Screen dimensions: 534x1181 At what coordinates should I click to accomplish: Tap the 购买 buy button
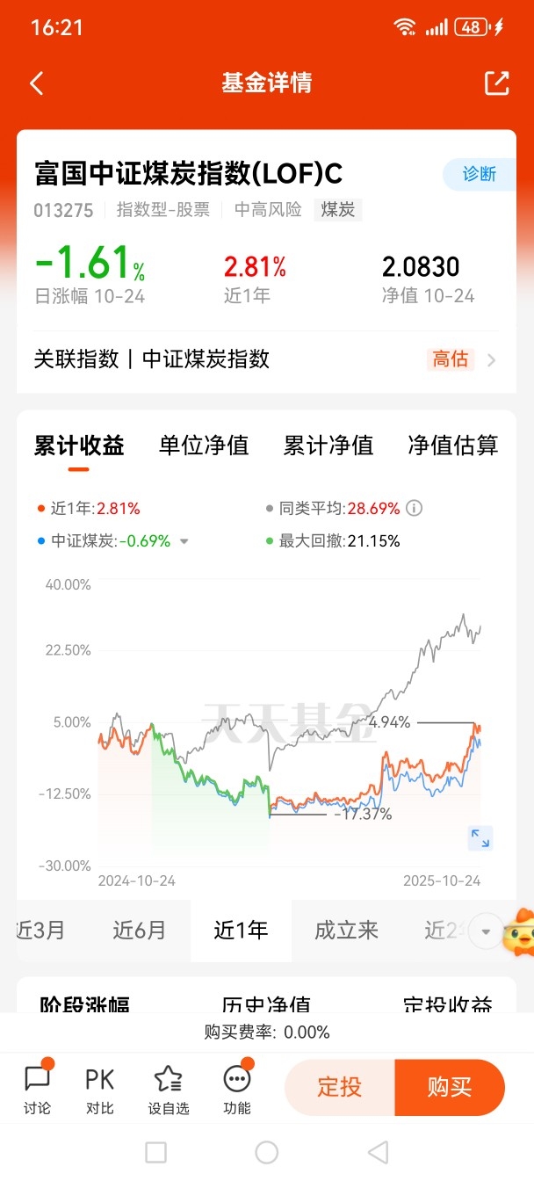[450, 1087]
